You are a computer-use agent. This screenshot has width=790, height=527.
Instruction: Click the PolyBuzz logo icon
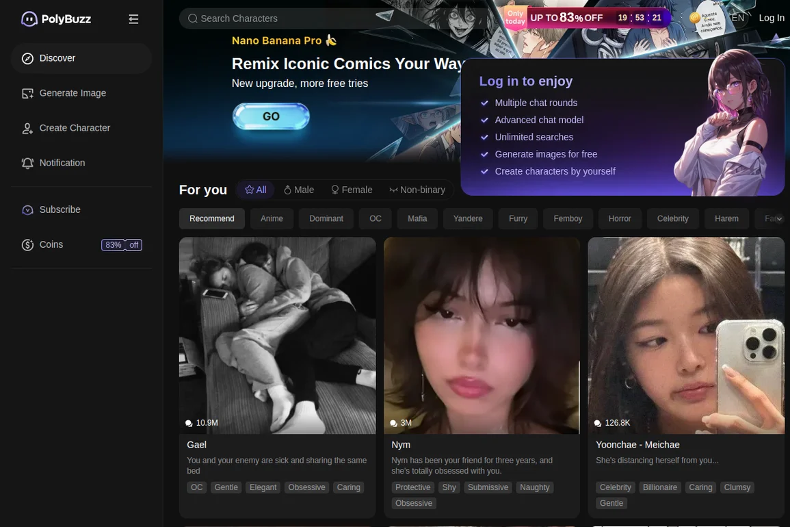[29, 19]
